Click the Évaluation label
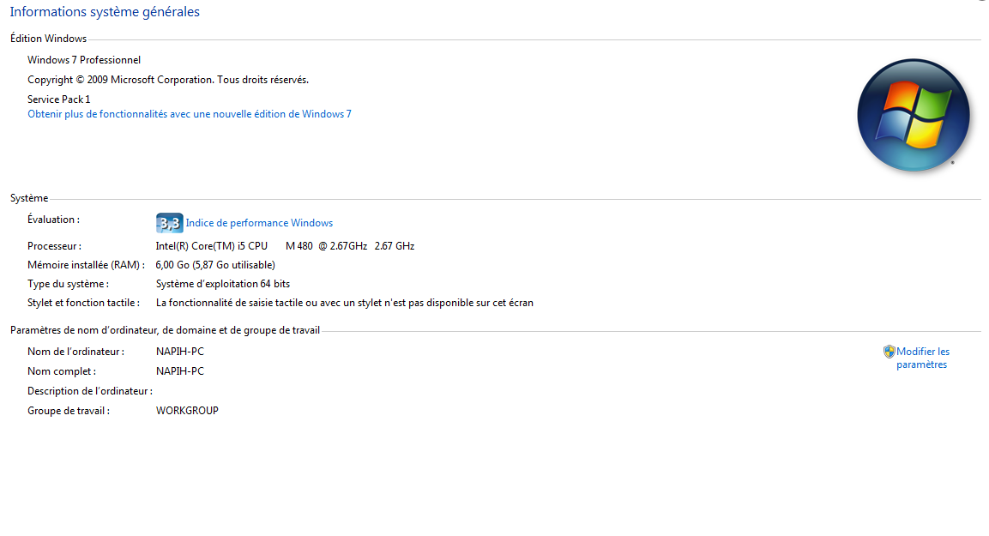The image size is (989, 536). click(54, 220)
